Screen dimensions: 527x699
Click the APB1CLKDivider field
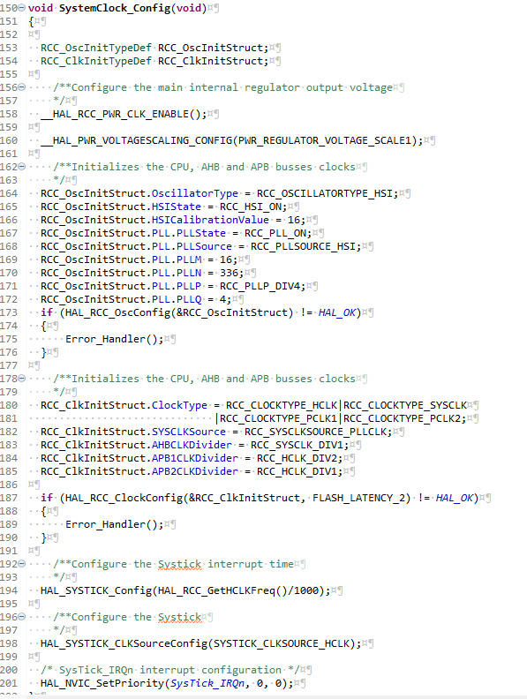click(195, 458)
